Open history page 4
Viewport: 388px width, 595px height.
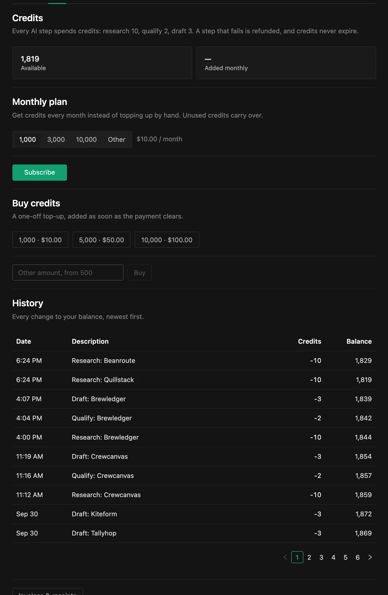click(x=333, y=557)
